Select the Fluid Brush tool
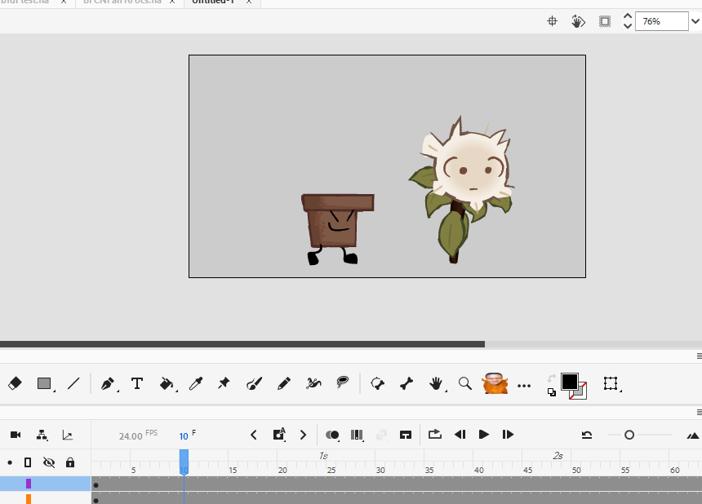The width and height of the screenshot is (702, 504). tap(255, 383)
